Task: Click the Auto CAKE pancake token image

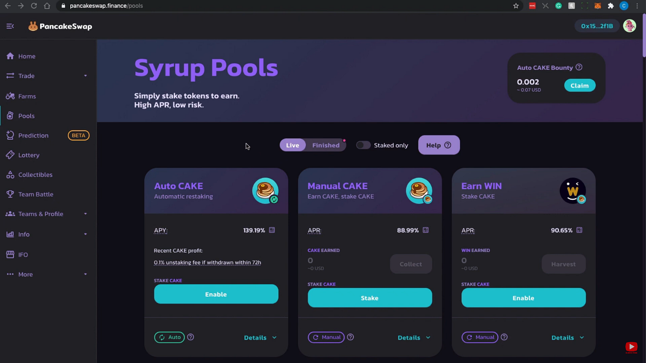Action: pos(265,190)
